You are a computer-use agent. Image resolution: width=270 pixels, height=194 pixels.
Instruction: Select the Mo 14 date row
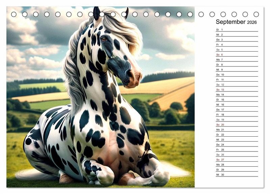[237, 95]
